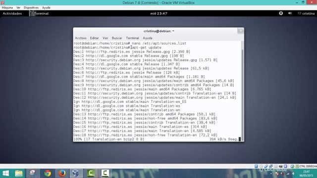Click VirtualBox network status icon
Screen dimensions: 317x178
271,166
